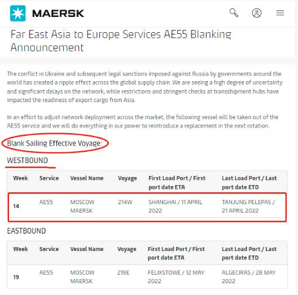
Task: Click FELIXSTOWE / 12 MAY 2022 cell
Action: [176, 277]
